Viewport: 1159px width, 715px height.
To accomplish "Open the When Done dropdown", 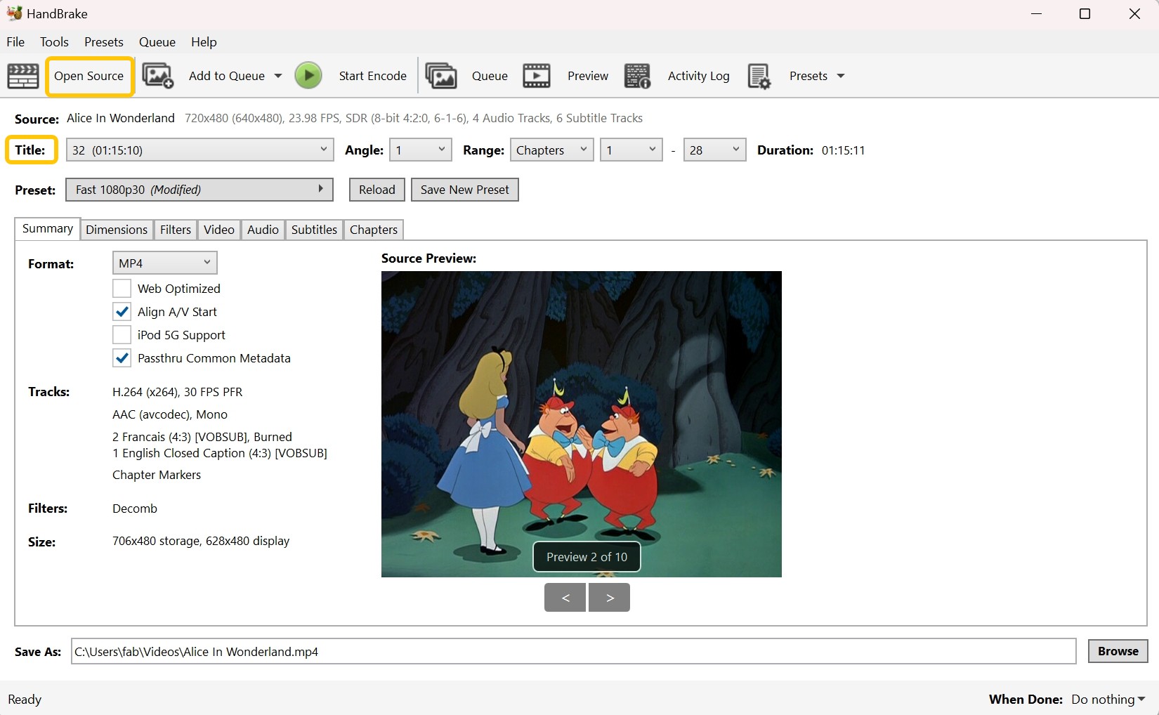I will click(1107, 699).
